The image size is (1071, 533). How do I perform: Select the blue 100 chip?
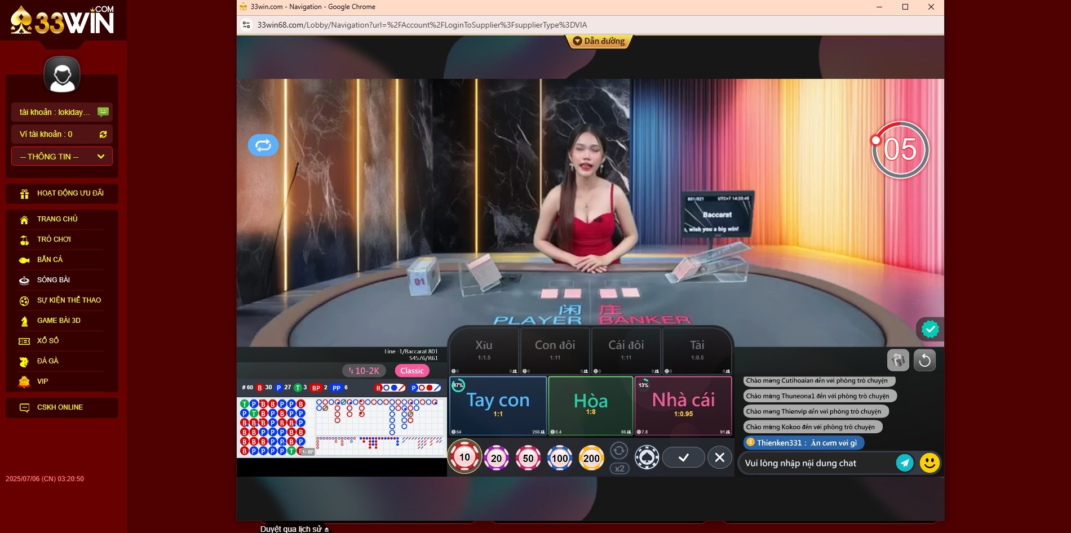(560, 458)
